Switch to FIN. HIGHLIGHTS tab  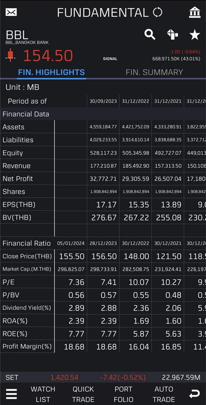tap(51, 72)
